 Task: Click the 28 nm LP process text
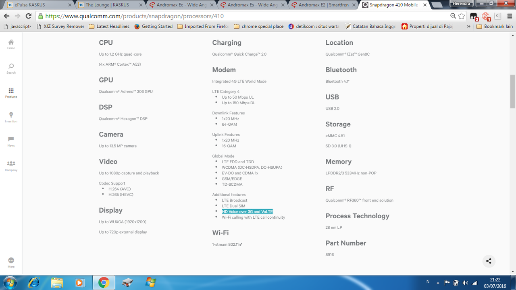[x=334, y=228]
